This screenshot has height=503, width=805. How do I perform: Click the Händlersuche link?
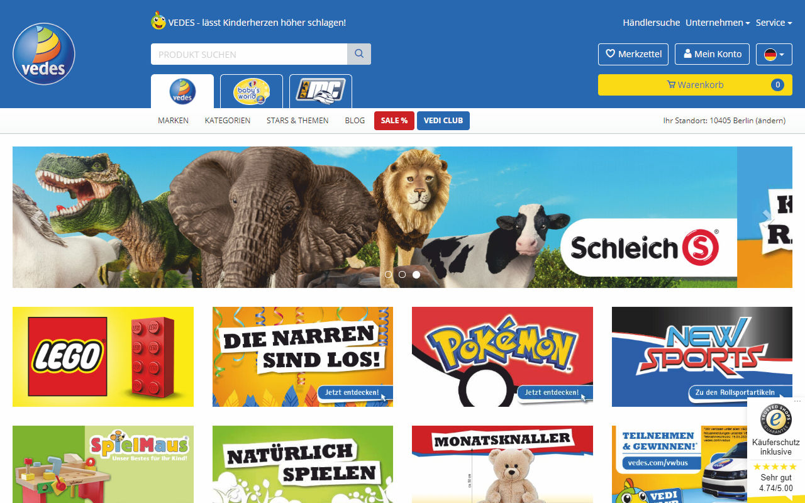click(x=652, y=23)
